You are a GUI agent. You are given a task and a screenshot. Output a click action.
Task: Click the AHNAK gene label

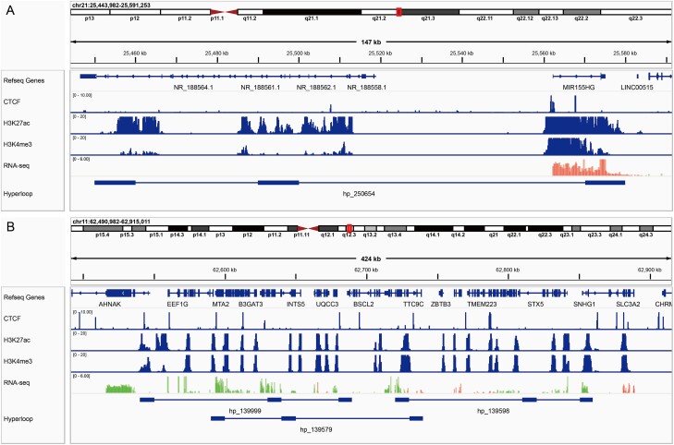[110, 304]
